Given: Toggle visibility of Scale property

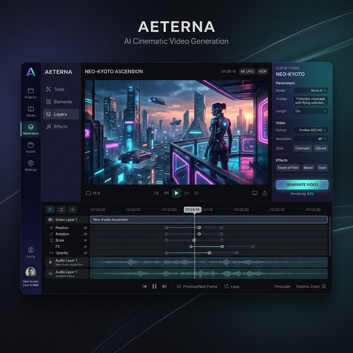Looking at the screenshot, I should [x=85, y=240].
